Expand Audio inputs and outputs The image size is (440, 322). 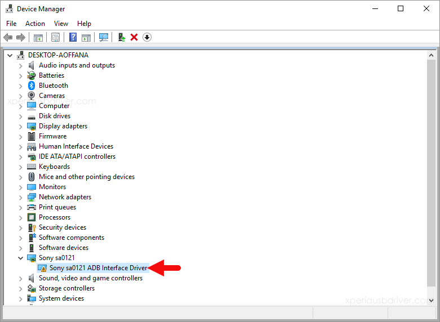click(20, 66)
